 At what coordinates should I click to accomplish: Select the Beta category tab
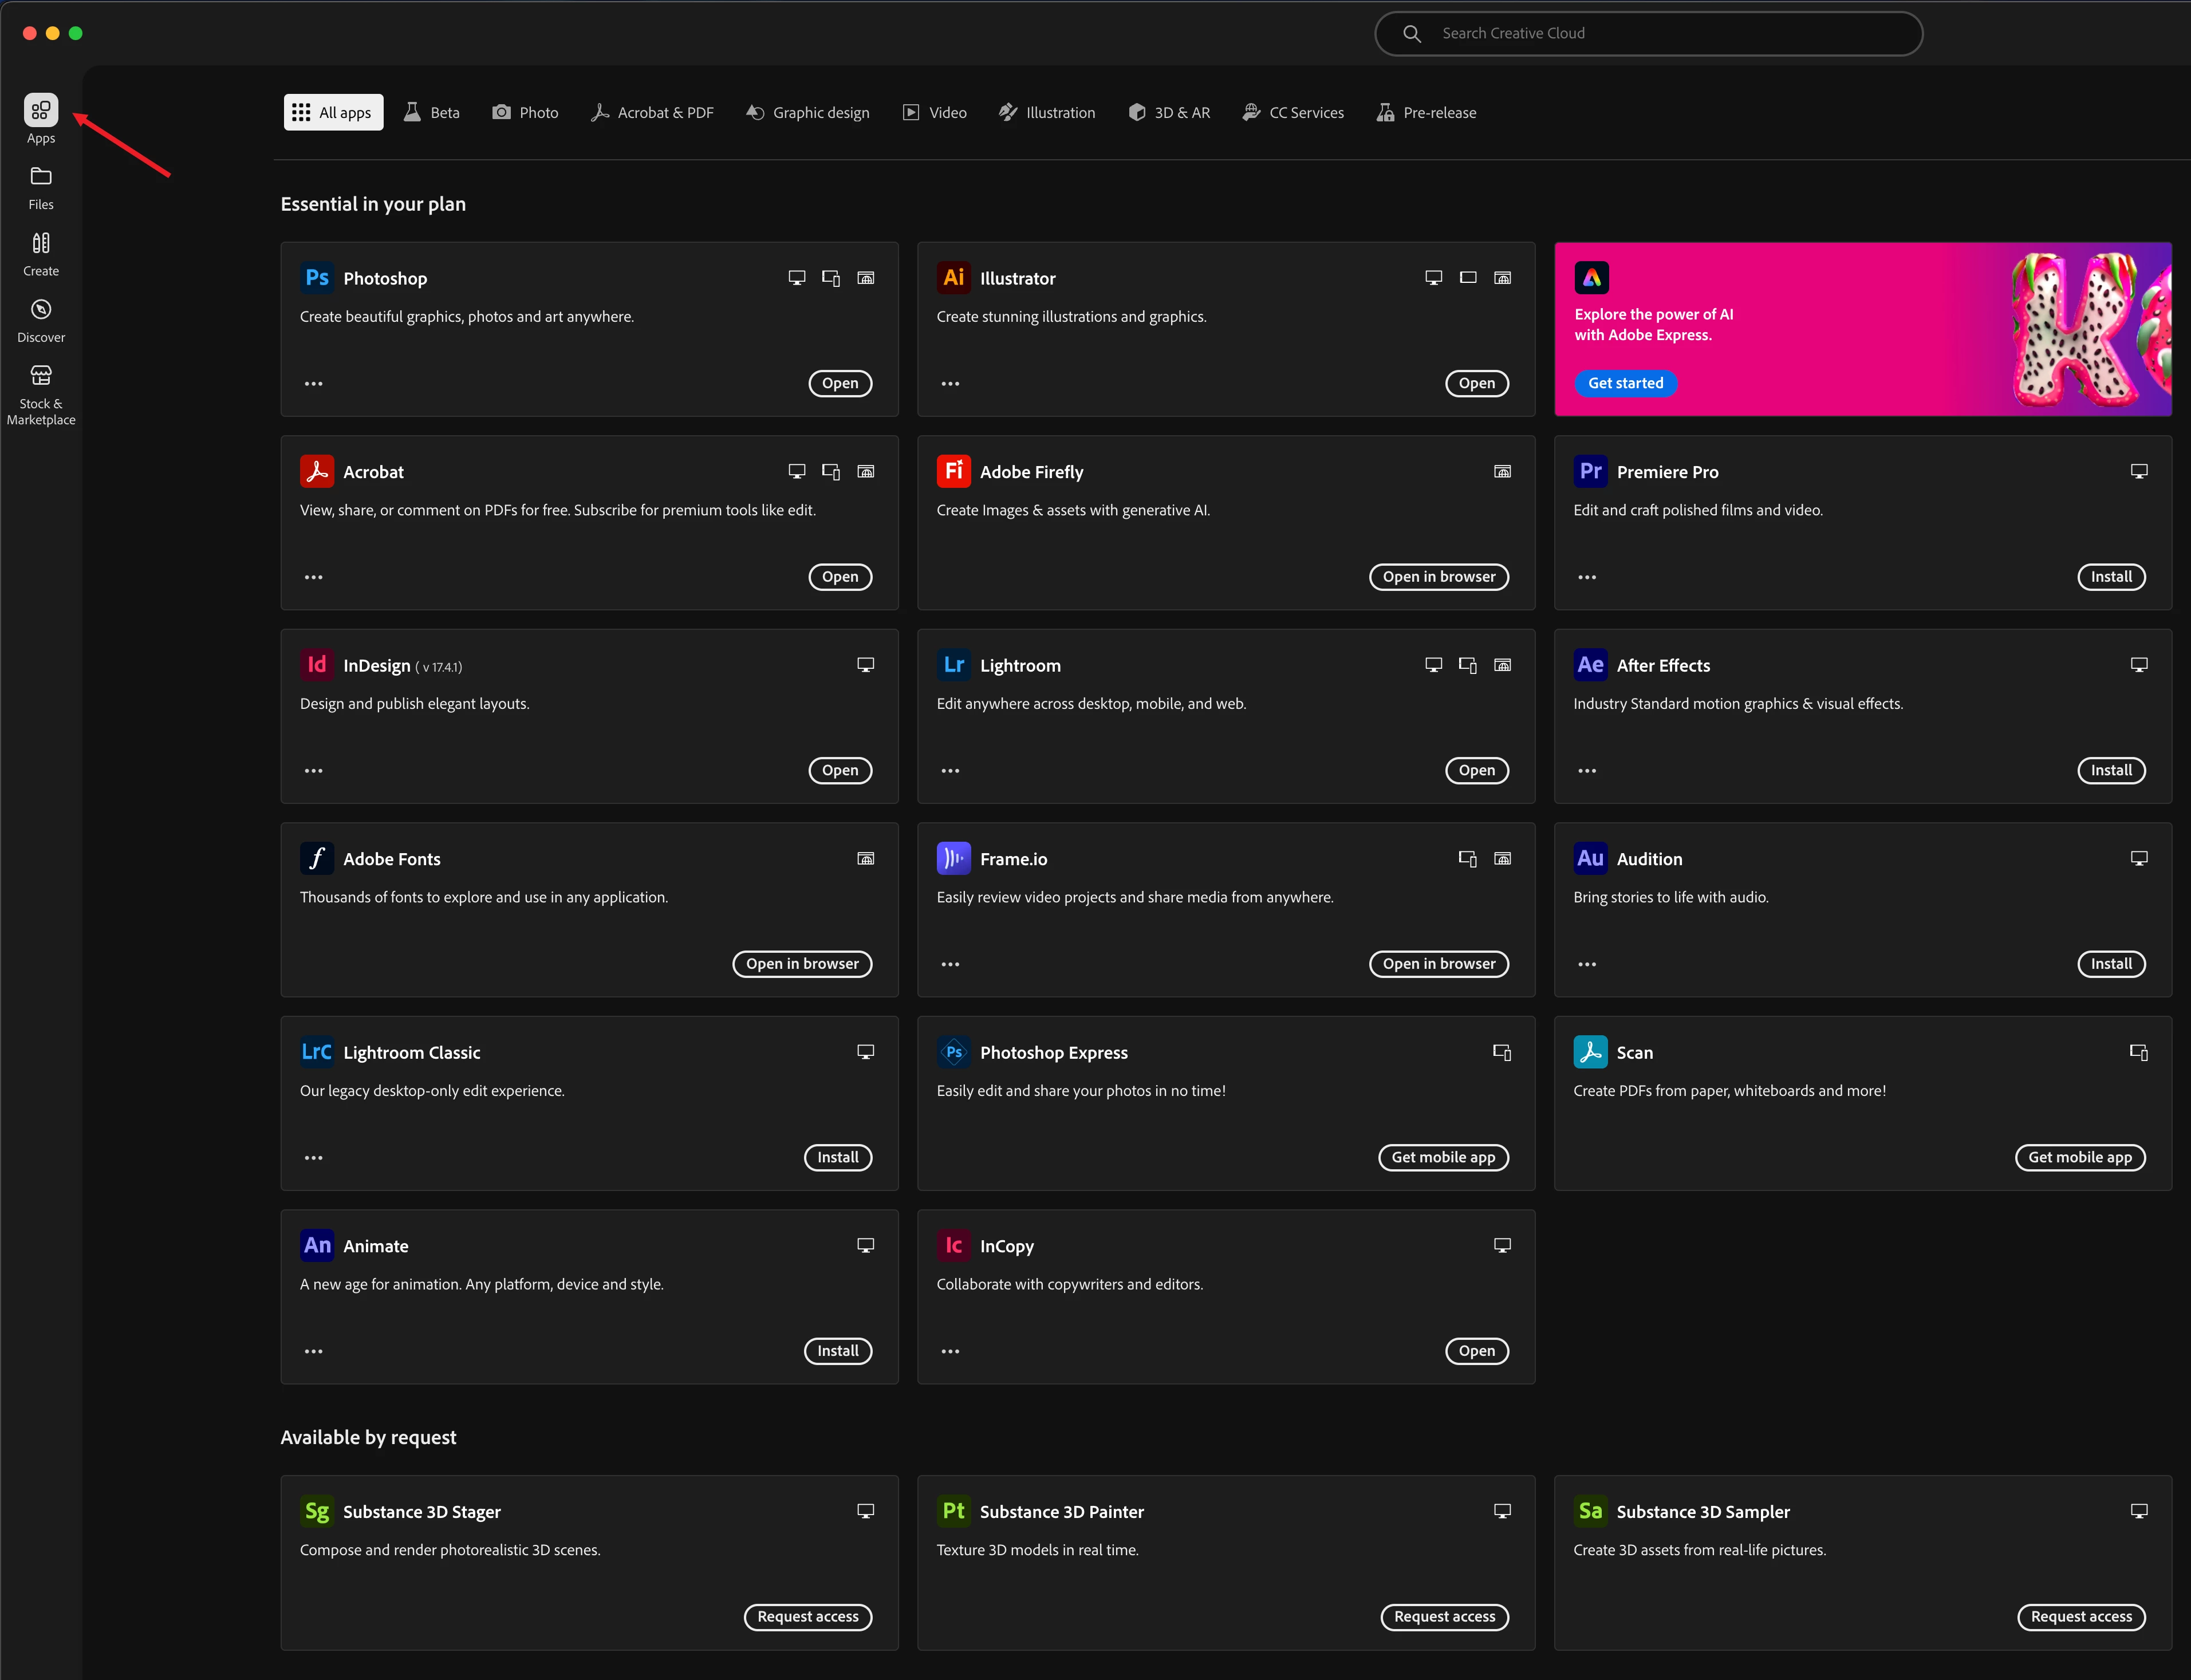click(x=432, y=113)
